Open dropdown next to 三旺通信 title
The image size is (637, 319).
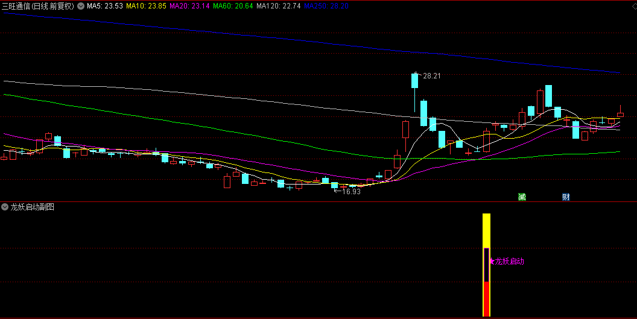(x=81, y=6)
